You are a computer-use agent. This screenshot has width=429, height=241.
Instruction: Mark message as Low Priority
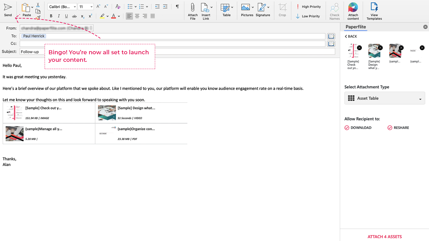308,16
